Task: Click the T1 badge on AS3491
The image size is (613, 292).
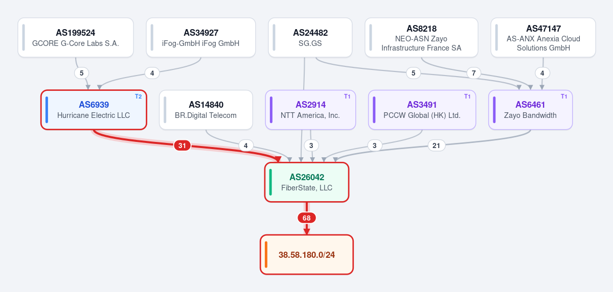Action: [x=468, y=96]
